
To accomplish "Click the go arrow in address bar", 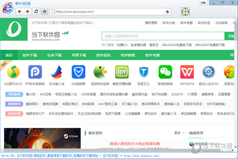I will [x=167, y=12].
